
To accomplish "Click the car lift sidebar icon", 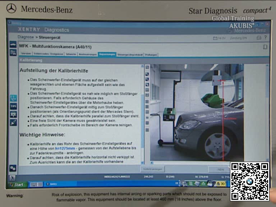I will coord(14,114).
